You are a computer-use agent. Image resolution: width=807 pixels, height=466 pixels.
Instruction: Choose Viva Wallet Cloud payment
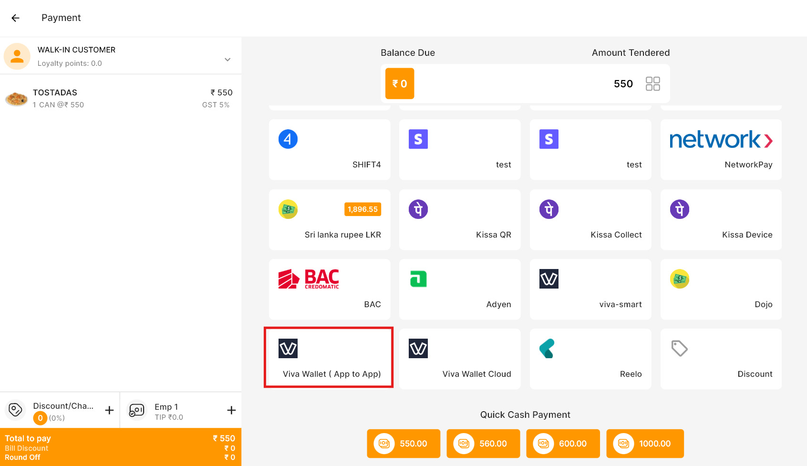point(460,359)
